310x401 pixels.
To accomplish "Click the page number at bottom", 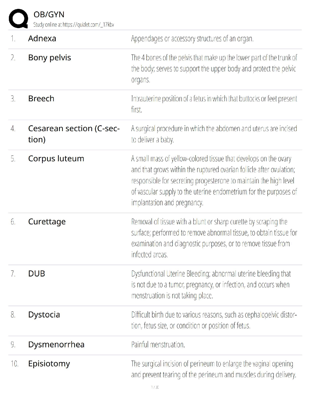I will coord(155,387).
